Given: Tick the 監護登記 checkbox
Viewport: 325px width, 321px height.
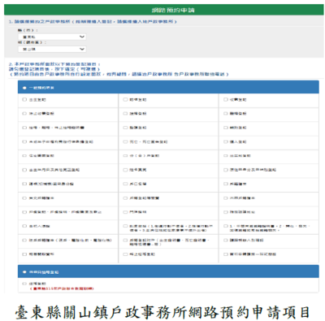Looking at the screenshot, I should click(125, 128).
